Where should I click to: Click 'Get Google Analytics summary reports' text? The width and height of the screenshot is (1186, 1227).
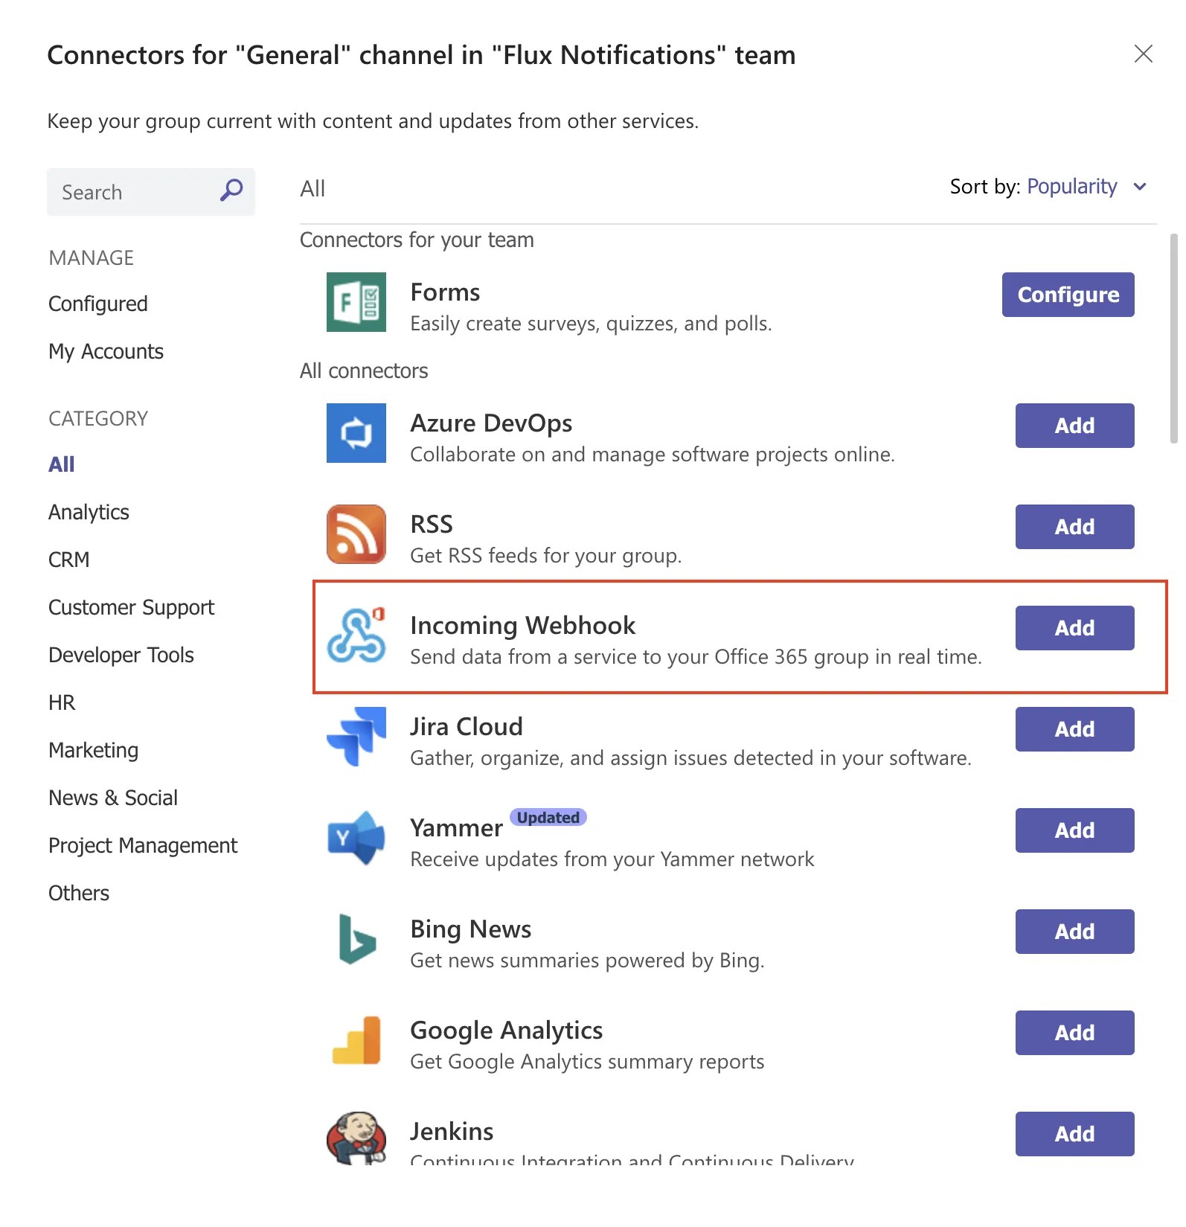pos(588,1062)
